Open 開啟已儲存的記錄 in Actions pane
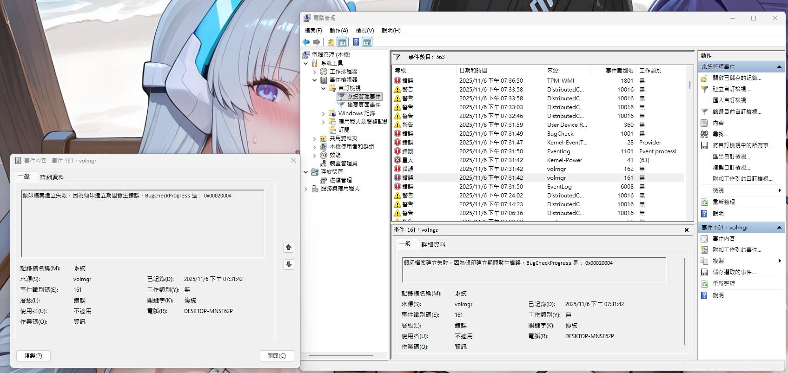This screenshot has height=373, width=788. [737, 78]
